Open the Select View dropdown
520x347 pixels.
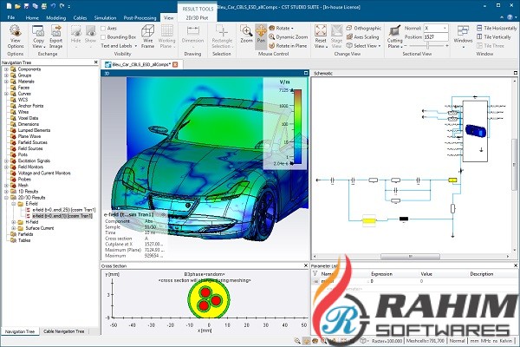tap(364, 45)
